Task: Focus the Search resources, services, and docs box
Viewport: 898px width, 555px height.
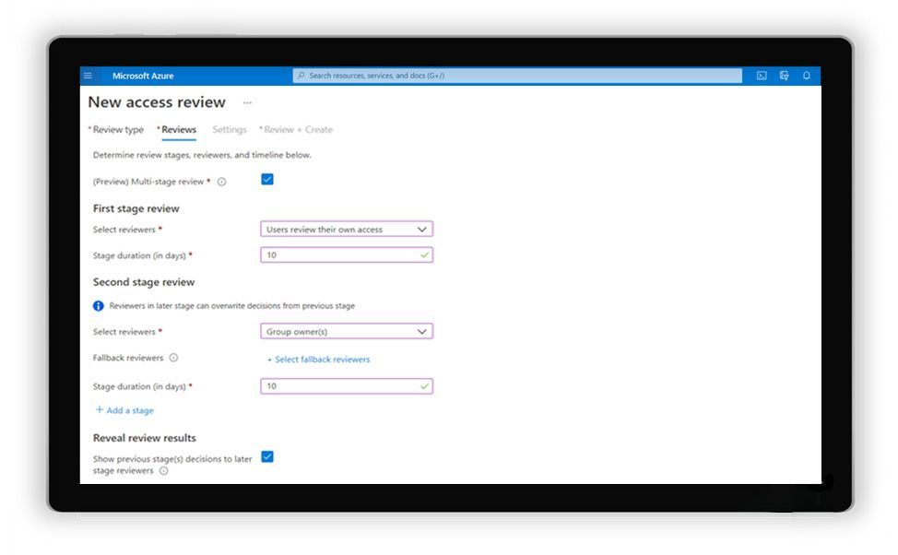Action: tap(517, 76)
